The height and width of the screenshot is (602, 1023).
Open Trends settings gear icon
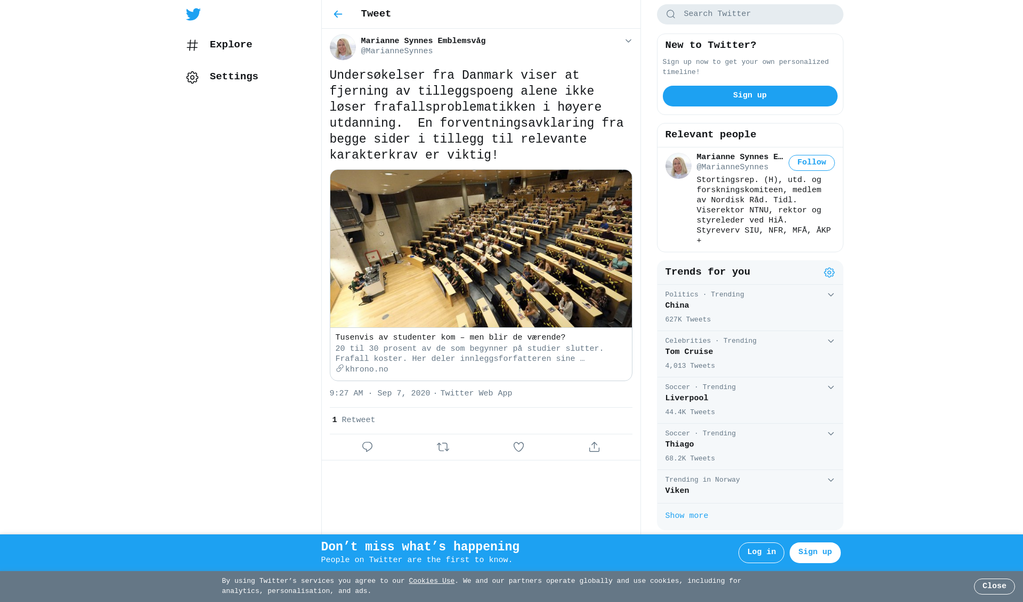click(x=829, y=273)
